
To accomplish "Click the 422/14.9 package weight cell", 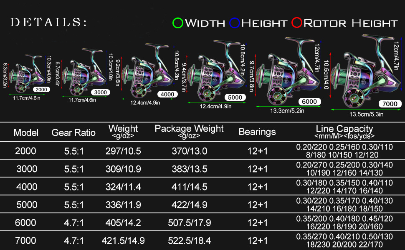I will coord(189,205).
